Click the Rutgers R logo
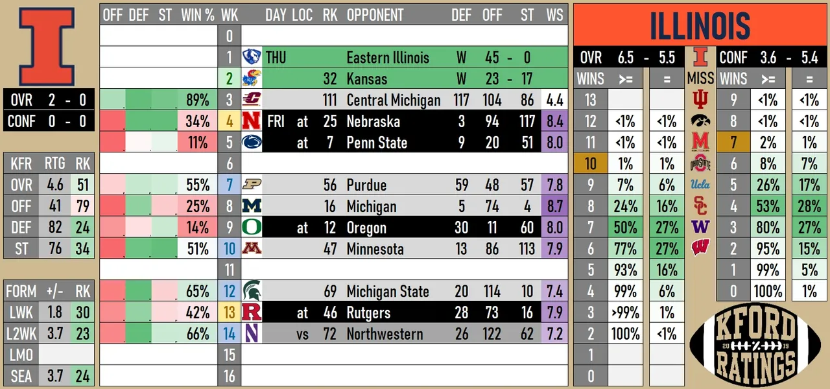Screen dimensions: 830x389 251,313
